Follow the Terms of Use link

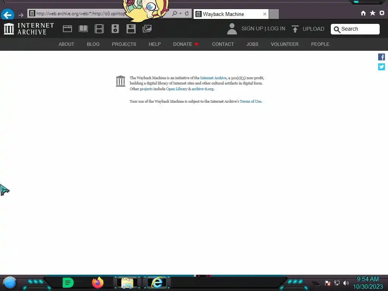click(x=250, y=102)
